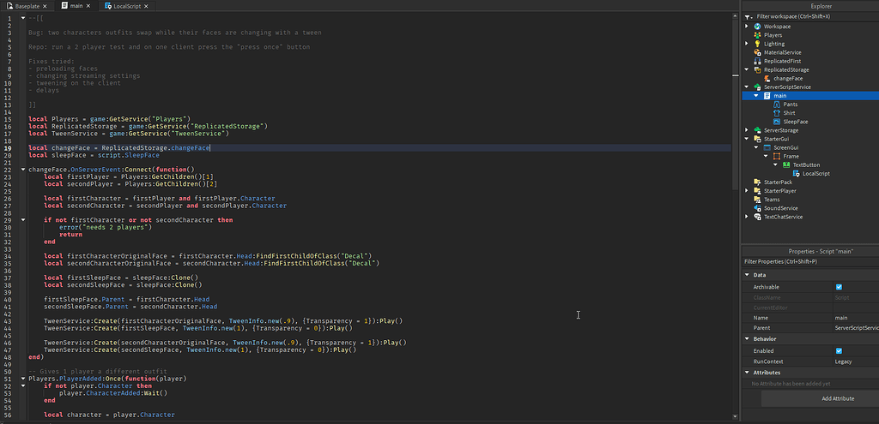Image resolution: width=879 pixels, height=424 pixels.
Task: Collapse the Data properties section
Action: (747, 275)
